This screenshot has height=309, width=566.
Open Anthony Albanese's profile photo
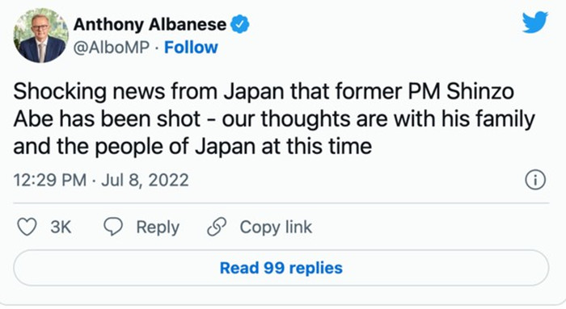(40, 35)
